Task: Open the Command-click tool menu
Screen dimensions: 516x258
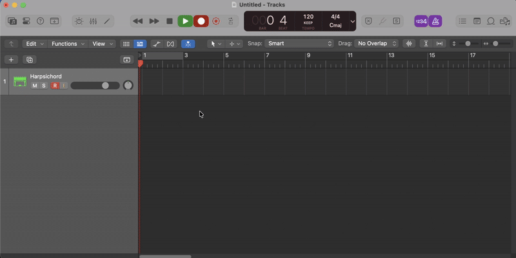Action: [235, 44]
